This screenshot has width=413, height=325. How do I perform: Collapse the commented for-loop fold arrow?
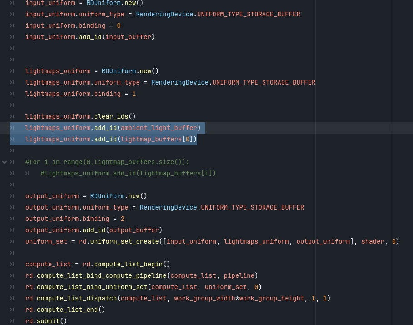coord(5,162)
